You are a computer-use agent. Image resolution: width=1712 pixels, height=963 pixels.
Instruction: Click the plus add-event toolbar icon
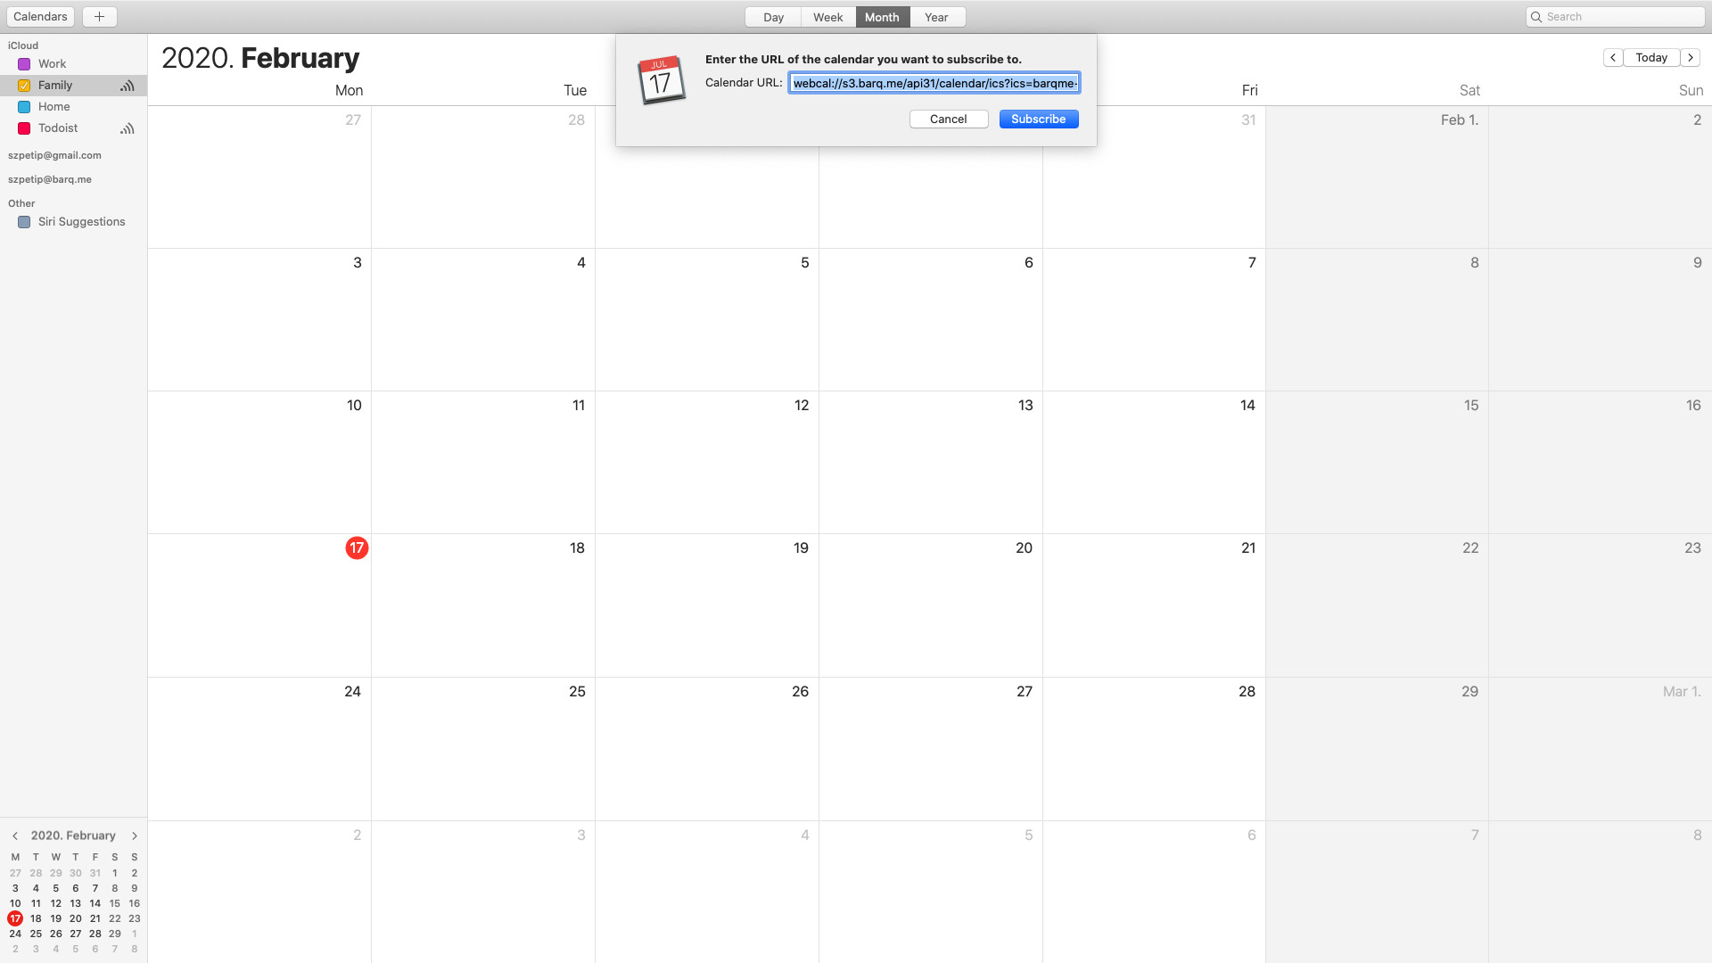99,17
